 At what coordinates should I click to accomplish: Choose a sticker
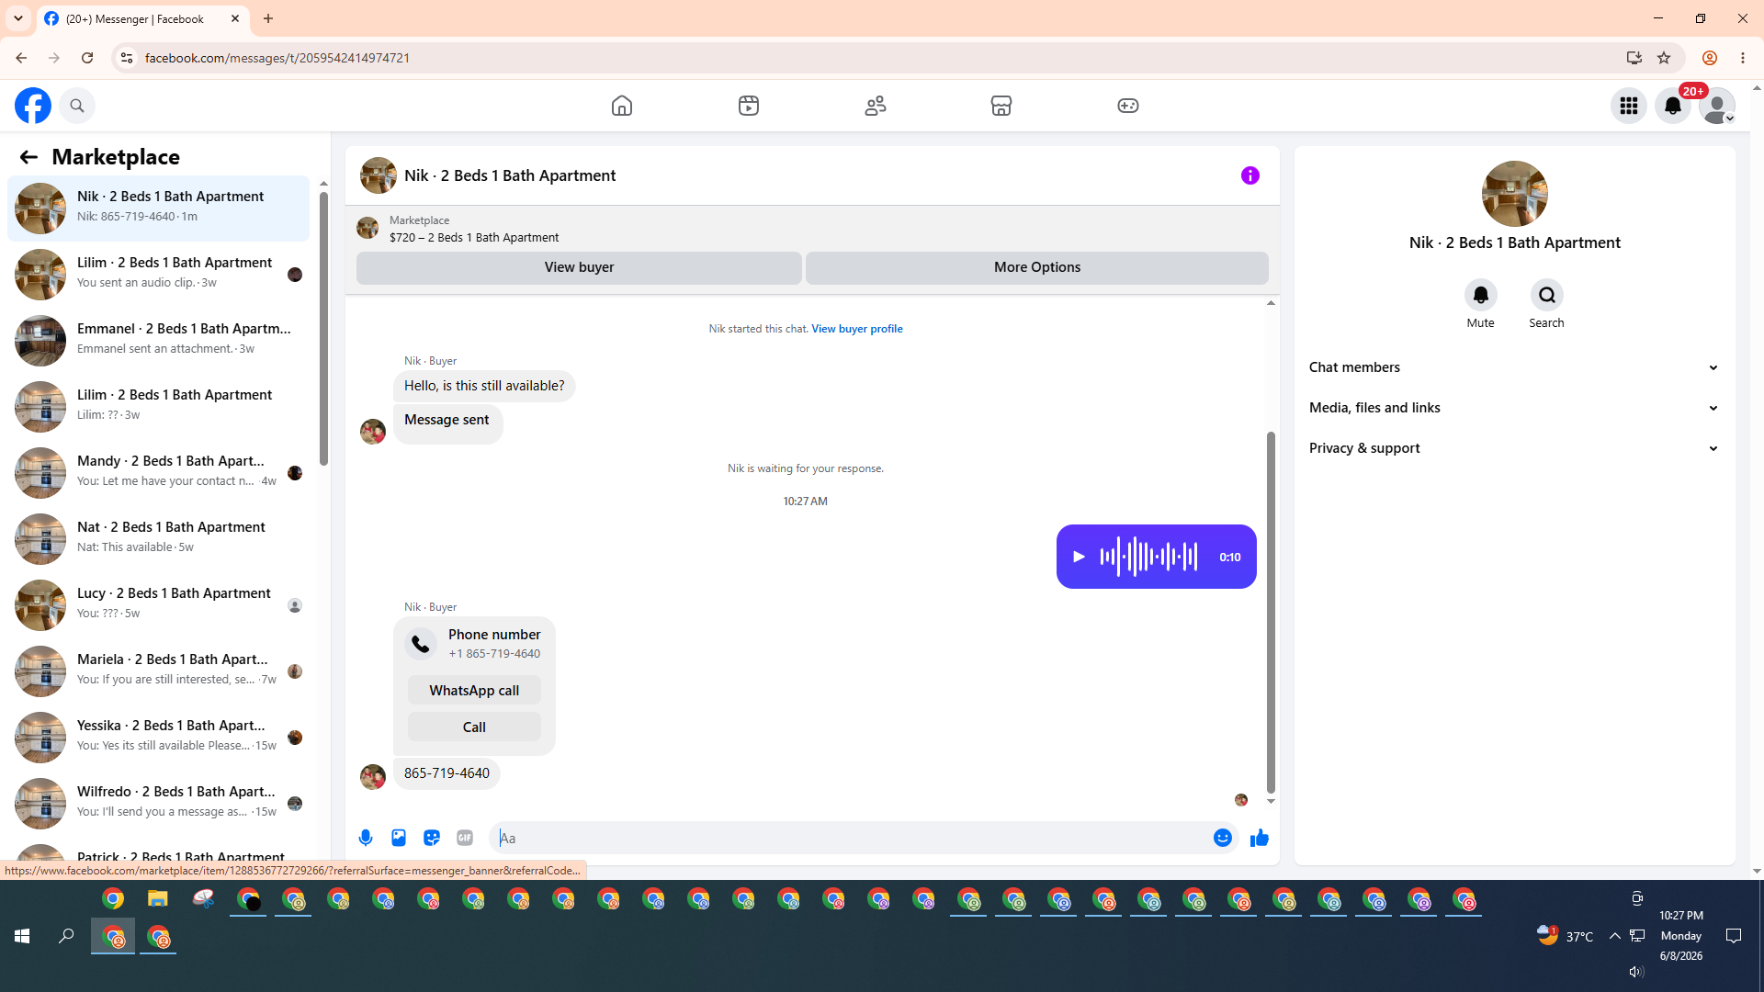click(432, 838)
